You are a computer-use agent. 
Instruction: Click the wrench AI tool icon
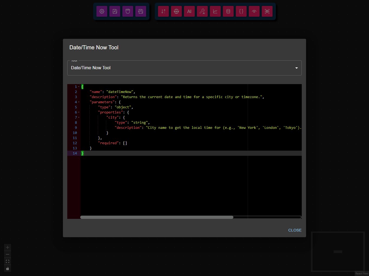[x=202, y=11]
